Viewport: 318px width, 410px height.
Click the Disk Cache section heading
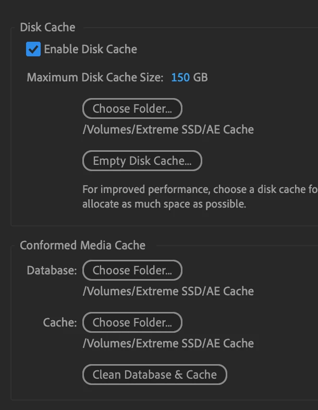47,28
